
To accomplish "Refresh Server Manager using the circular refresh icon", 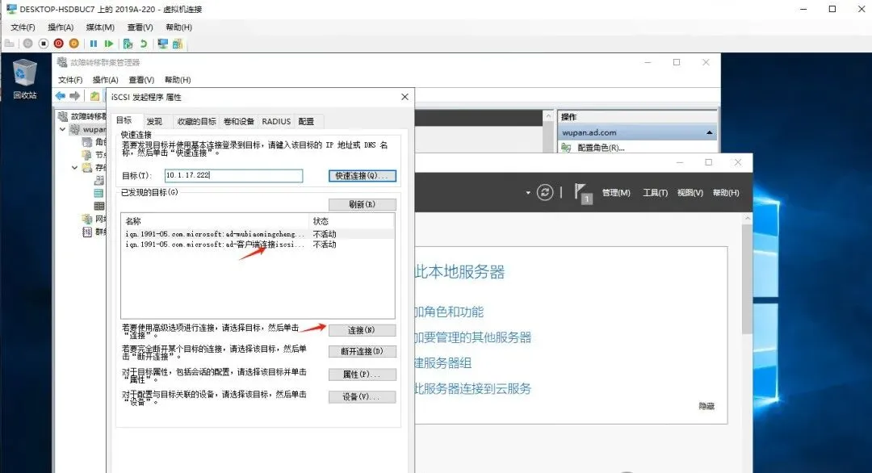I will click(x=544, y=191).
